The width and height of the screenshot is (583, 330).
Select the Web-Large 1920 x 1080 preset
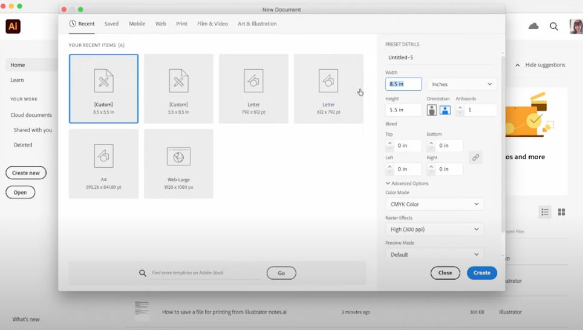point(178,163)
